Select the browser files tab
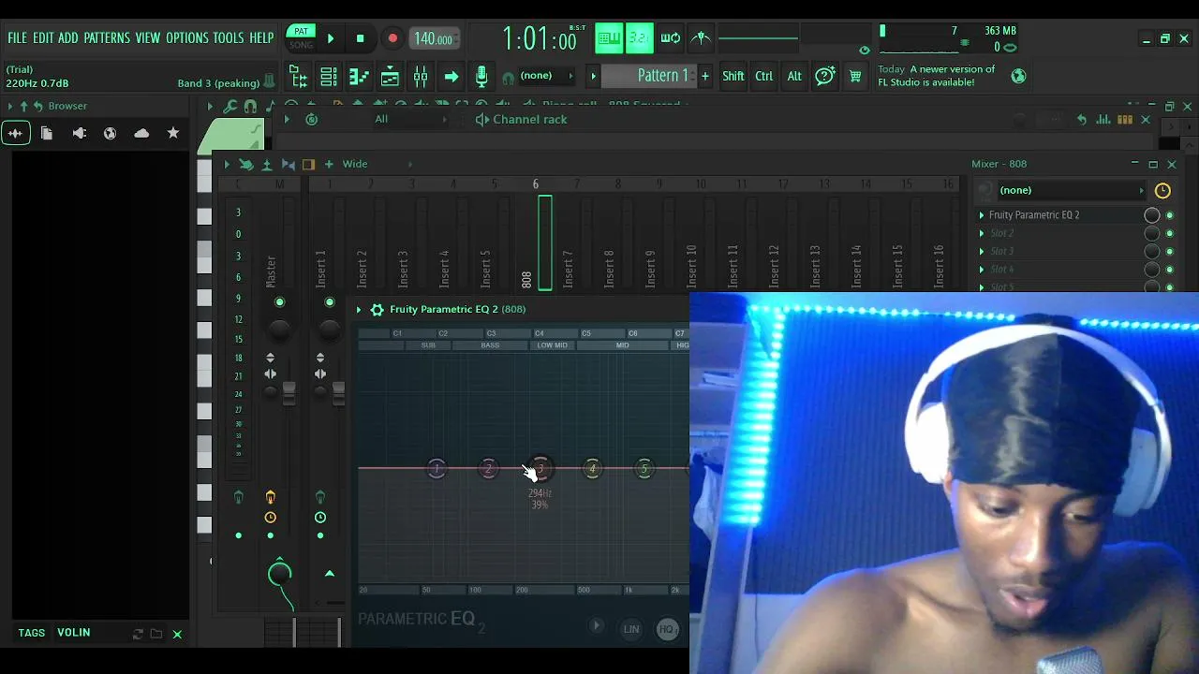 (47, 134)
